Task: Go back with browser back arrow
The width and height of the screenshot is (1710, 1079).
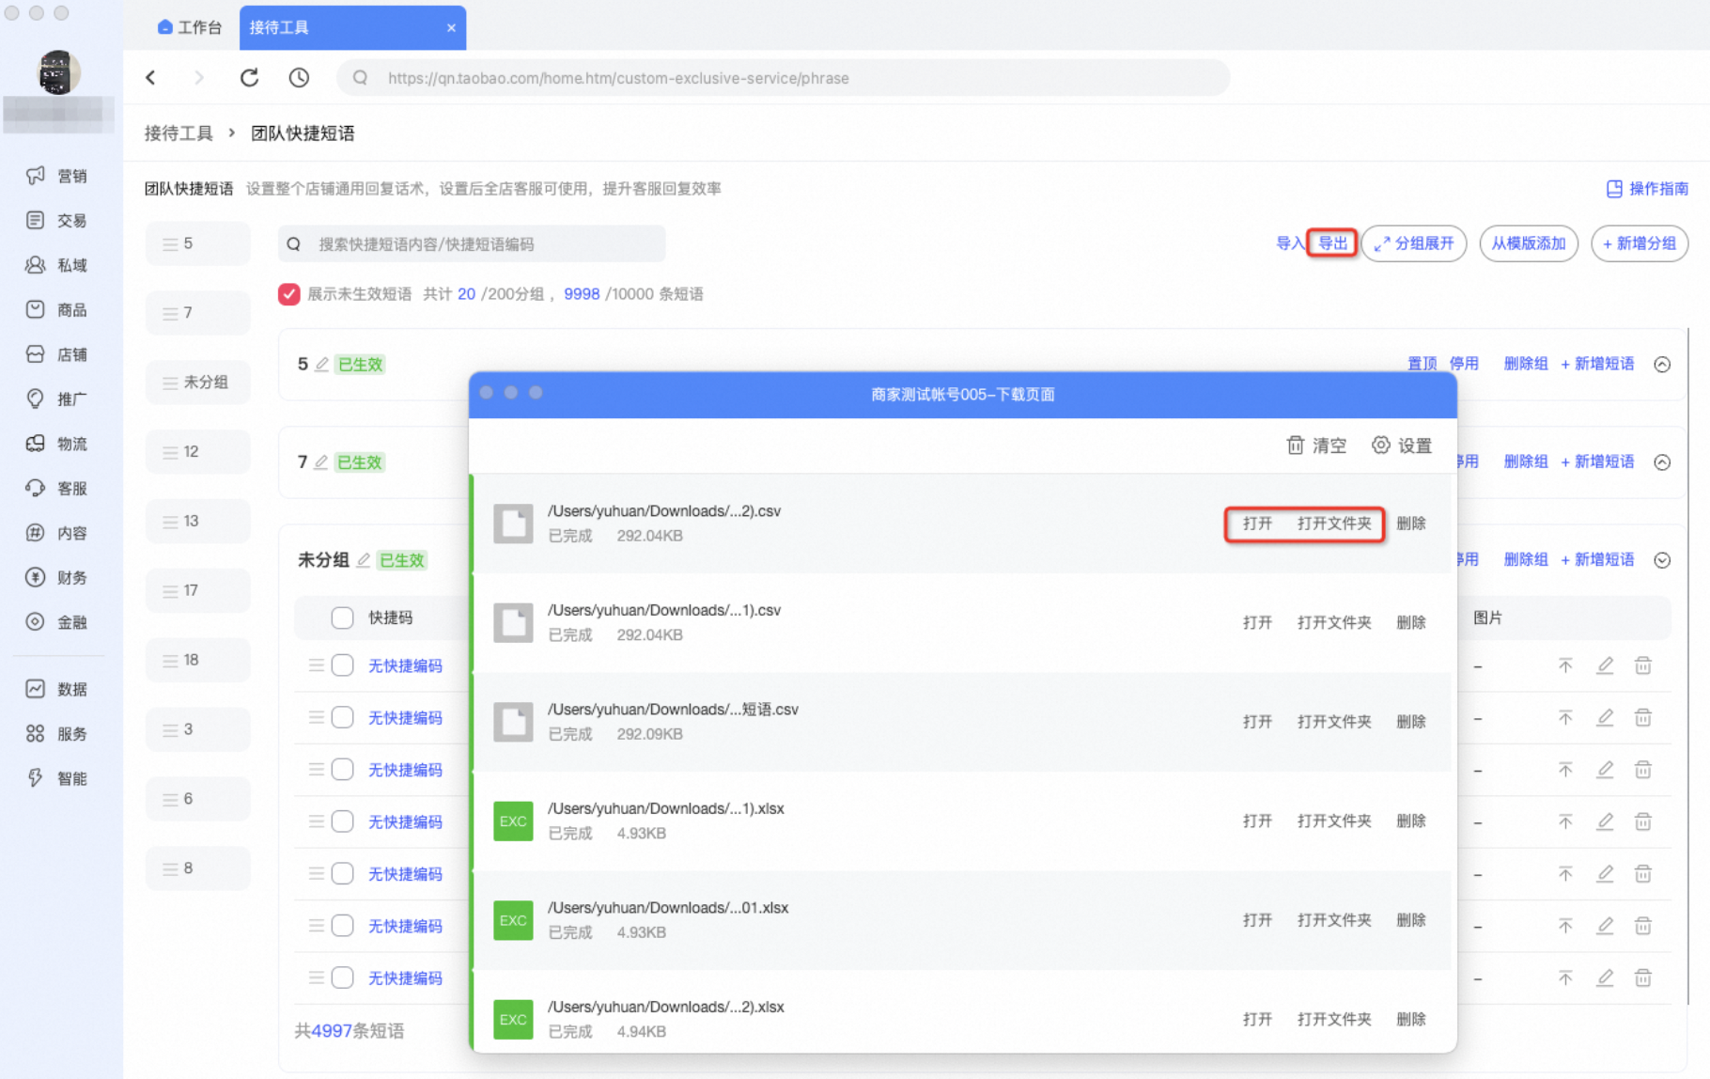Action: point(150,78)
